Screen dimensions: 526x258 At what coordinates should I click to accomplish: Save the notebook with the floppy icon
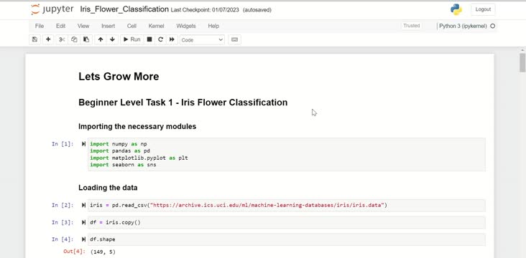coord(34,39)
